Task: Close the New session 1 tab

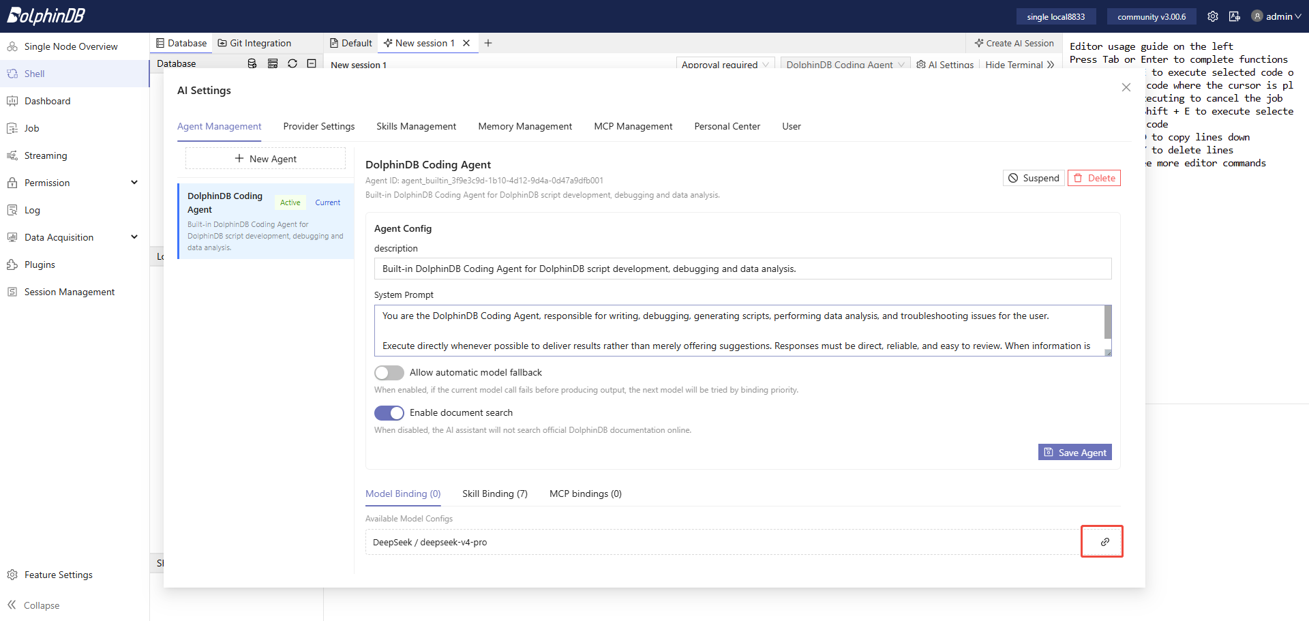Action: (x=466, y=43)
